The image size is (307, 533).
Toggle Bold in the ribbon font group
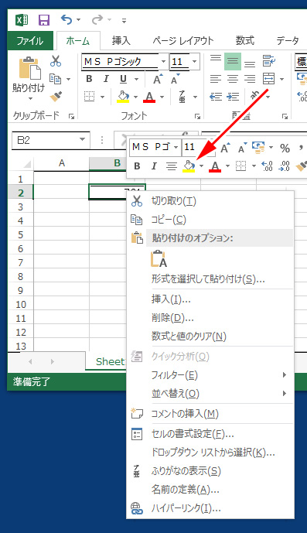point(89,79)
